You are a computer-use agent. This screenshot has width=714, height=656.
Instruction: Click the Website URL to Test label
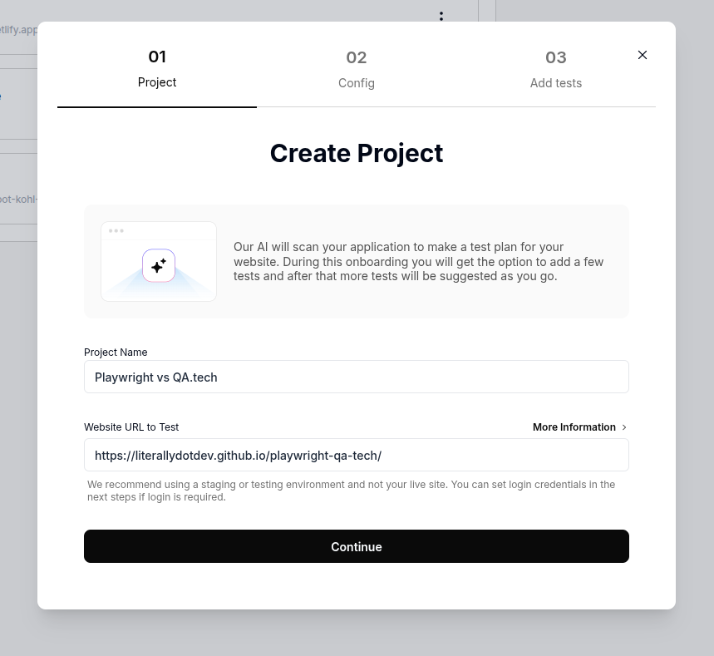coord(131,427)
